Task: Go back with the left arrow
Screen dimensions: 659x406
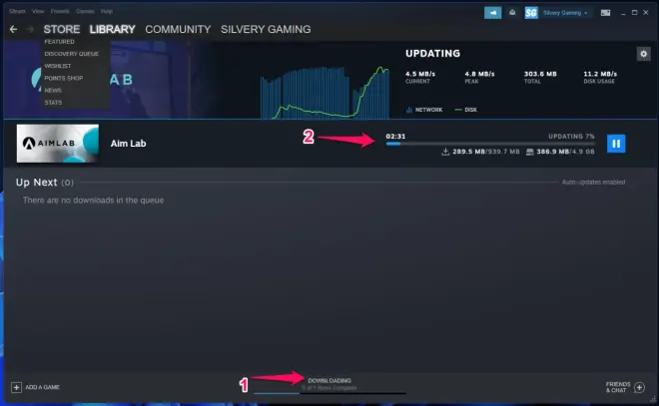Action: point(13,29)
